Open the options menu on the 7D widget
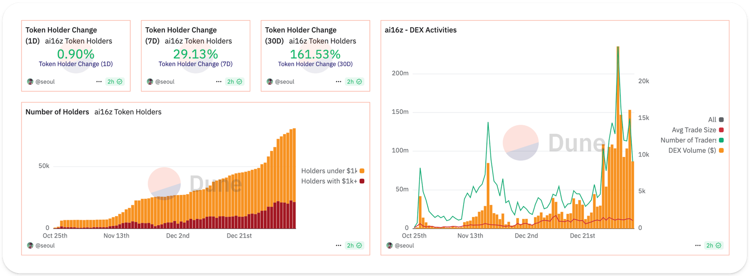This screenshot has height=276, width=750. tap(218, 81)
